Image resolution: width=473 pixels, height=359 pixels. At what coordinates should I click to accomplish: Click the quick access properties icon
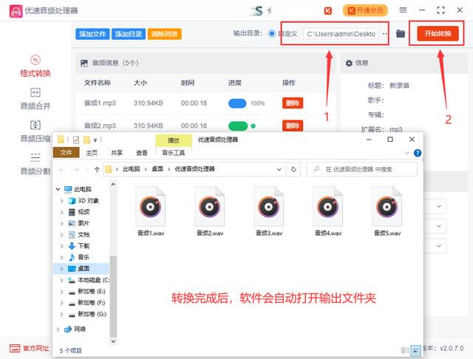click(x=76, y=140)
